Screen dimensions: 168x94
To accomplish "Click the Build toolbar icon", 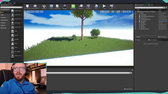I will pos(96,6).
